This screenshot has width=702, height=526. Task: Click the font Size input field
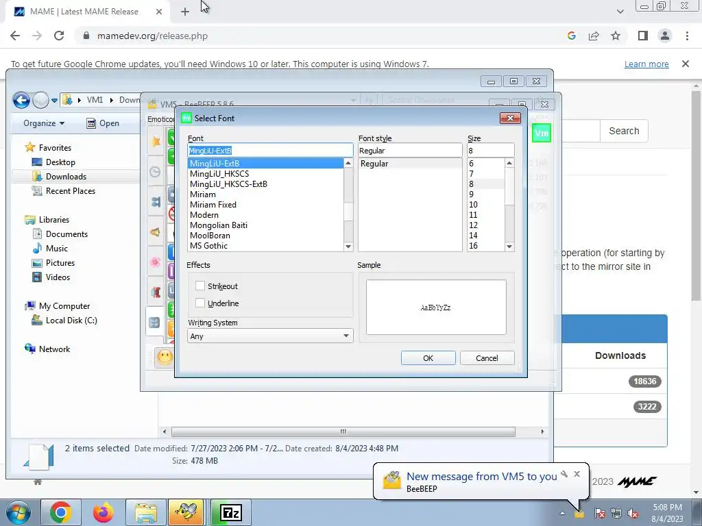(x=491, y=150)
